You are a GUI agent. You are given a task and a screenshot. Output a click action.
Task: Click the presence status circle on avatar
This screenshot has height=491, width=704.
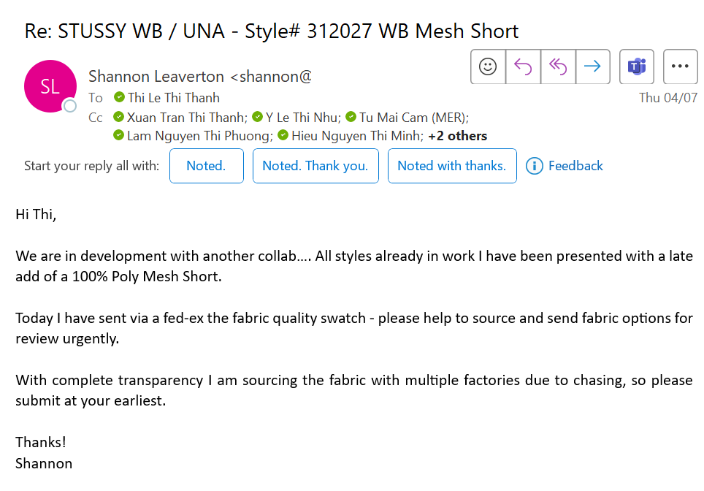click(69, 106)
